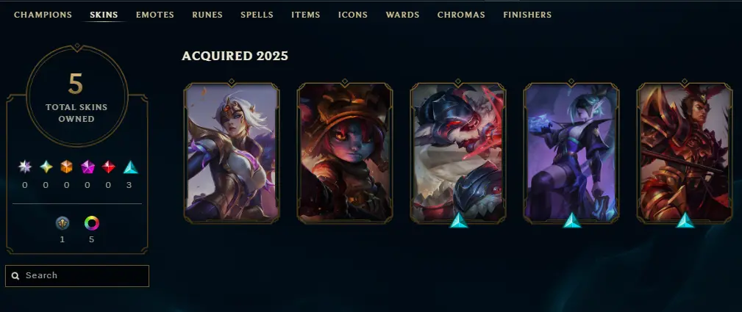This screenshot has height=312, width=742.
Task: Select the red Epic rarity gem icon
Action: (x=108, y=167)
